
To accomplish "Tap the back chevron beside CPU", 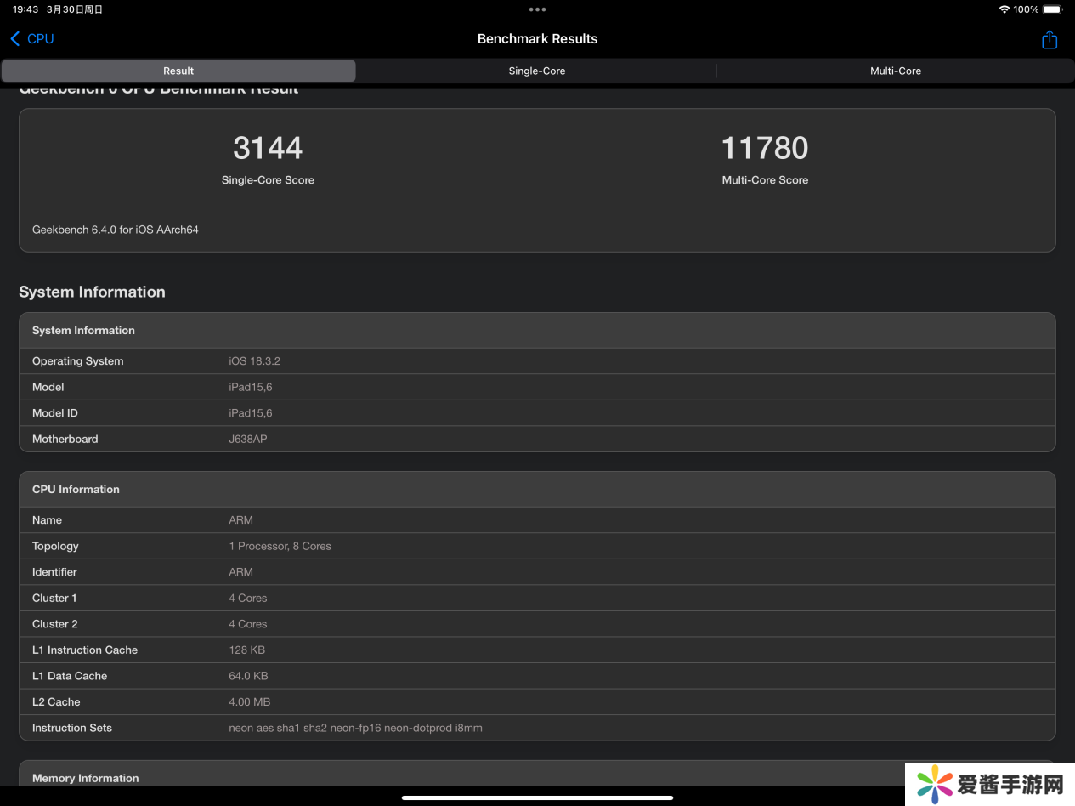I will click(x=14, y=39).
